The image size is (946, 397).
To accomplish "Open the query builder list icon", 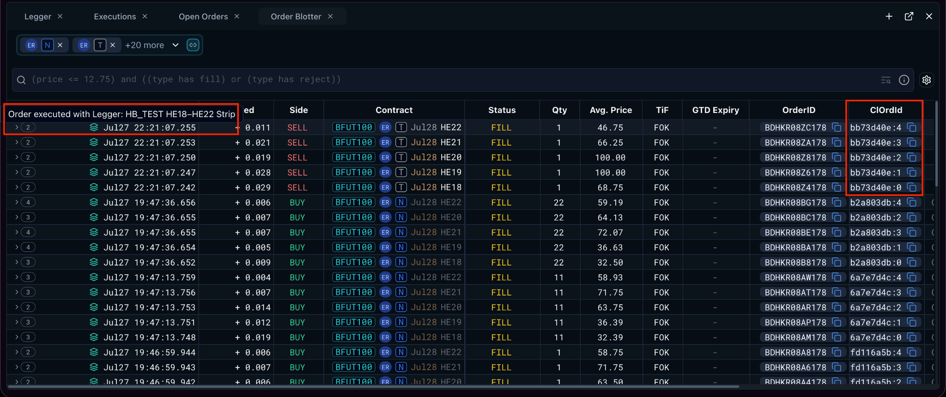I will (885, 80).
